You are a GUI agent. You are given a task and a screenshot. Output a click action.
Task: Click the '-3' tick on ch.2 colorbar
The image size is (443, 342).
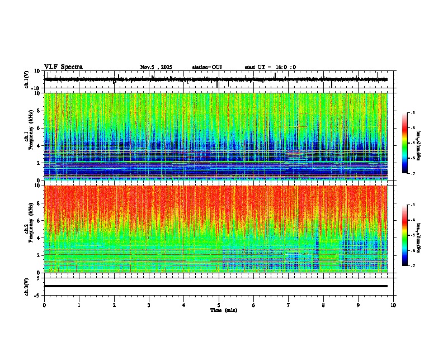click(x=412, y=205)
